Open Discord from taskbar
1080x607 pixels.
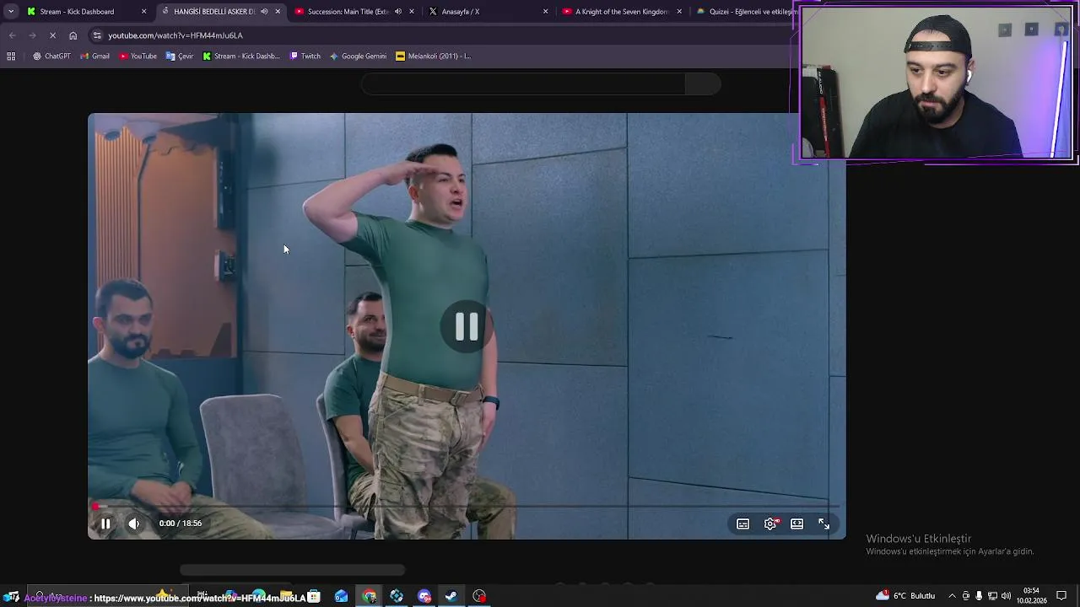point(424,597)
